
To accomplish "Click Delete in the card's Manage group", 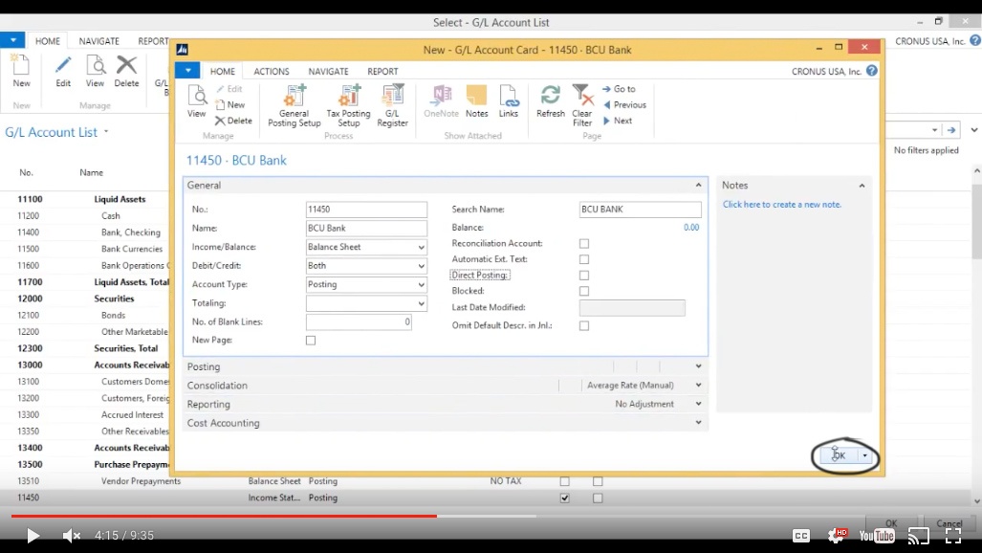I will tap(233, 121).
